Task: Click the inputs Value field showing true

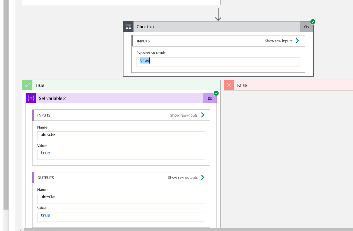Action: [x=121, y=155]
